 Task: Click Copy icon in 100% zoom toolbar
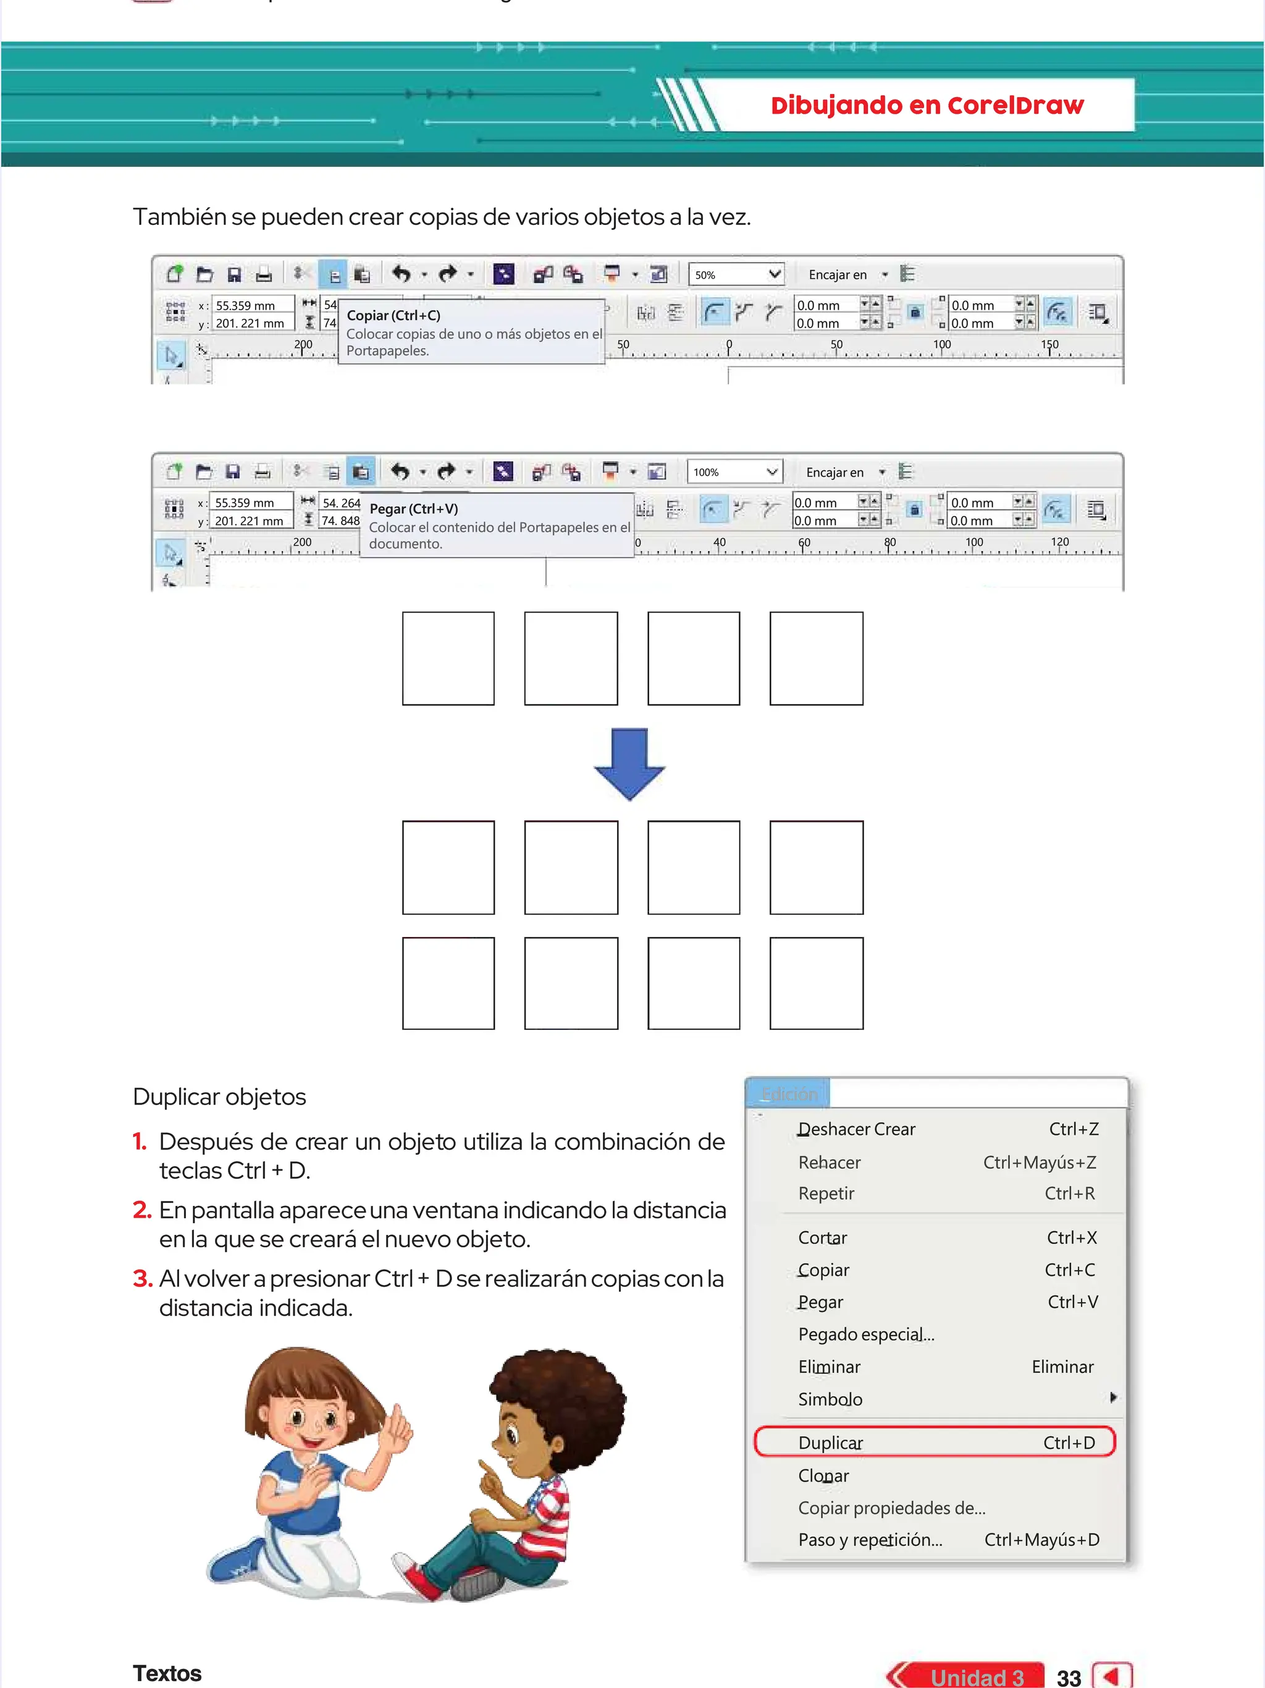332,472
